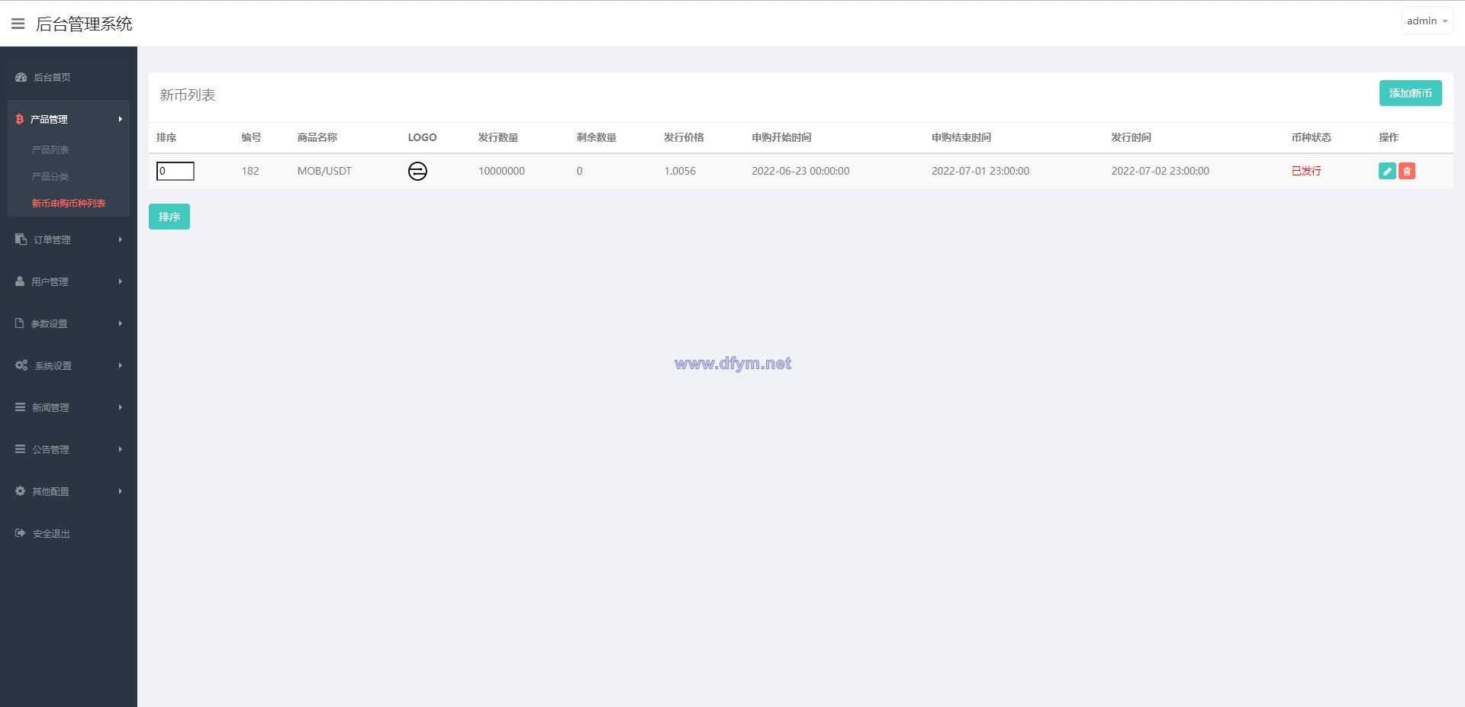The image size is (1465, 707).
Task: Click the 商品名称 column header
Action: pos(317,137)
